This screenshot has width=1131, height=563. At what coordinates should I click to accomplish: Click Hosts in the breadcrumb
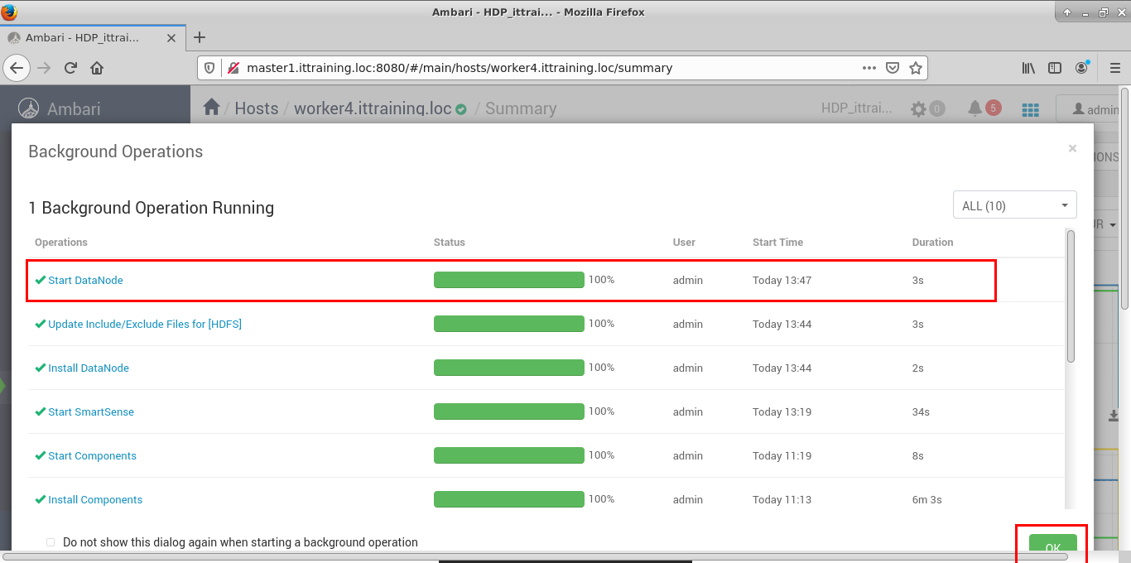tap(256, 108)
